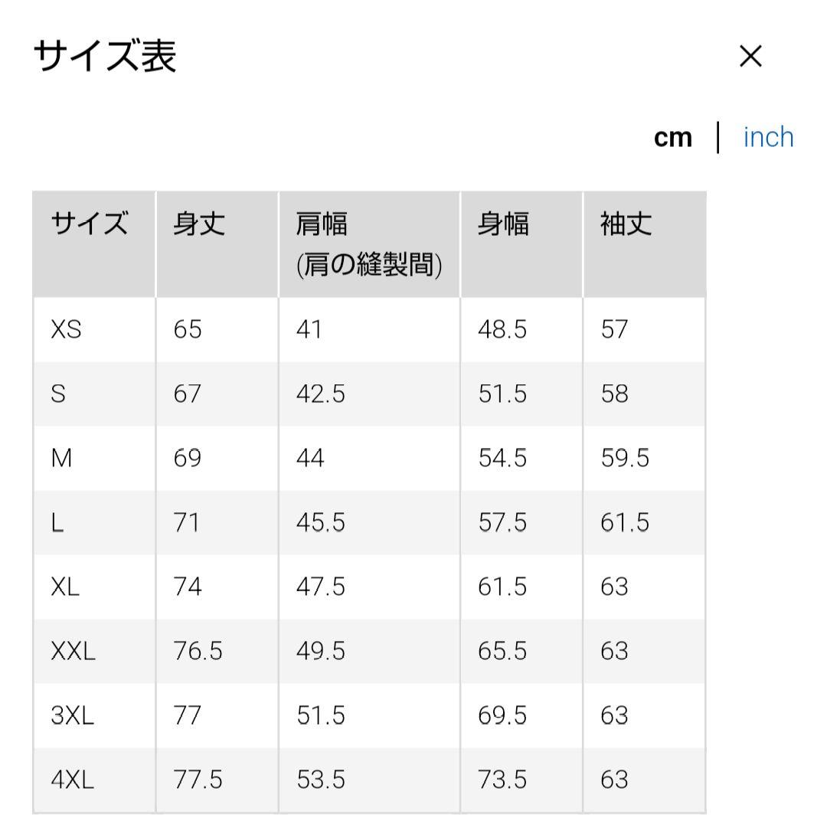Select the XL size row label
The width and height of the screenshot is (827, 827).
[x=65, y=587]
